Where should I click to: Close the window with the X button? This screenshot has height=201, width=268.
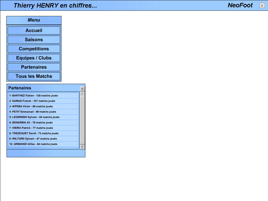click(x=262, y=5)
